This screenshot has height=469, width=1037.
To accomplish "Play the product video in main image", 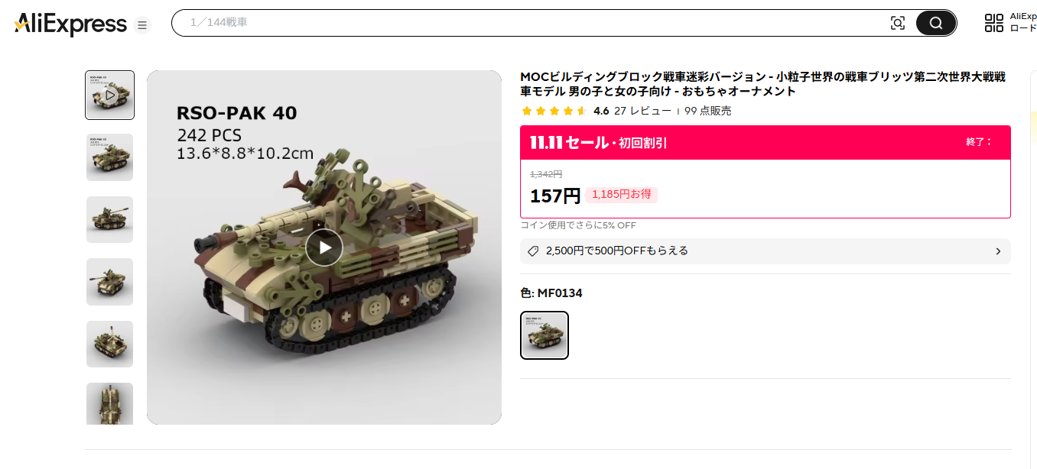I will [x=324, y=247].
